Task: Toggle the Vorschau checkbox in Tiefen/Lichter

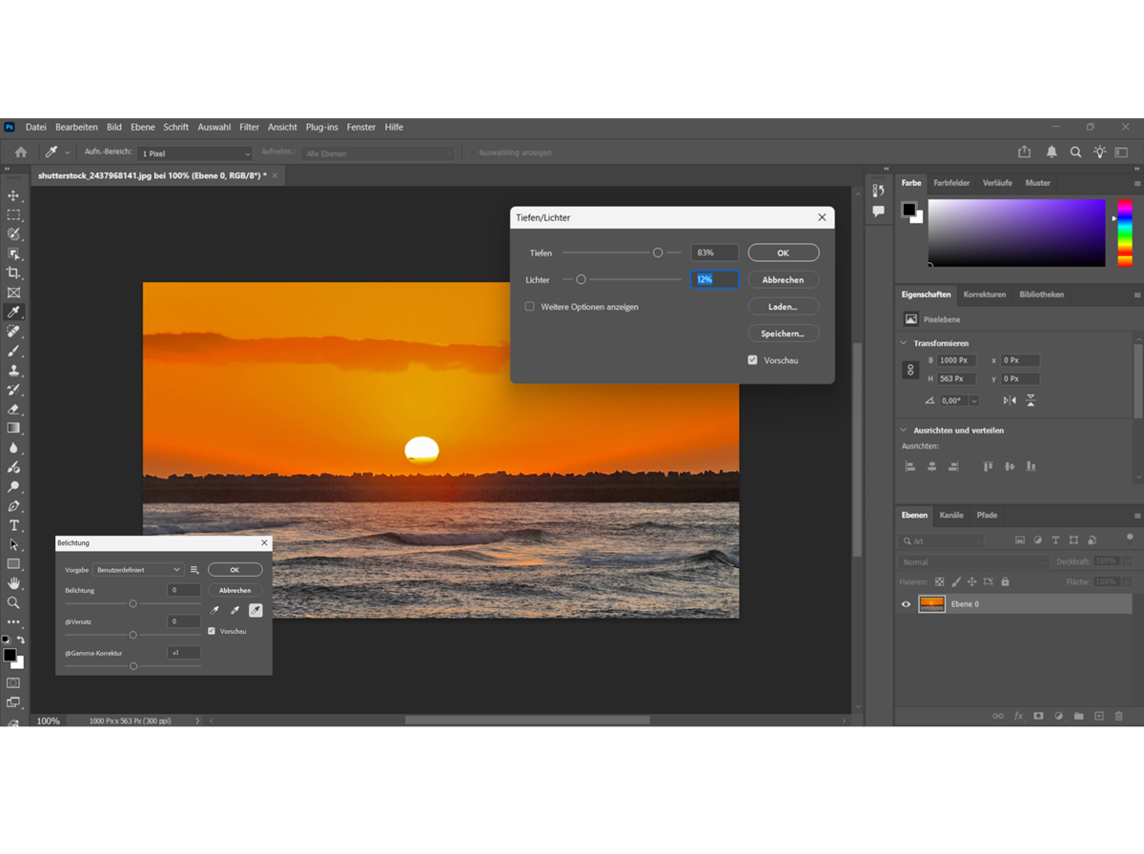Action: click(x=752, y=359)
